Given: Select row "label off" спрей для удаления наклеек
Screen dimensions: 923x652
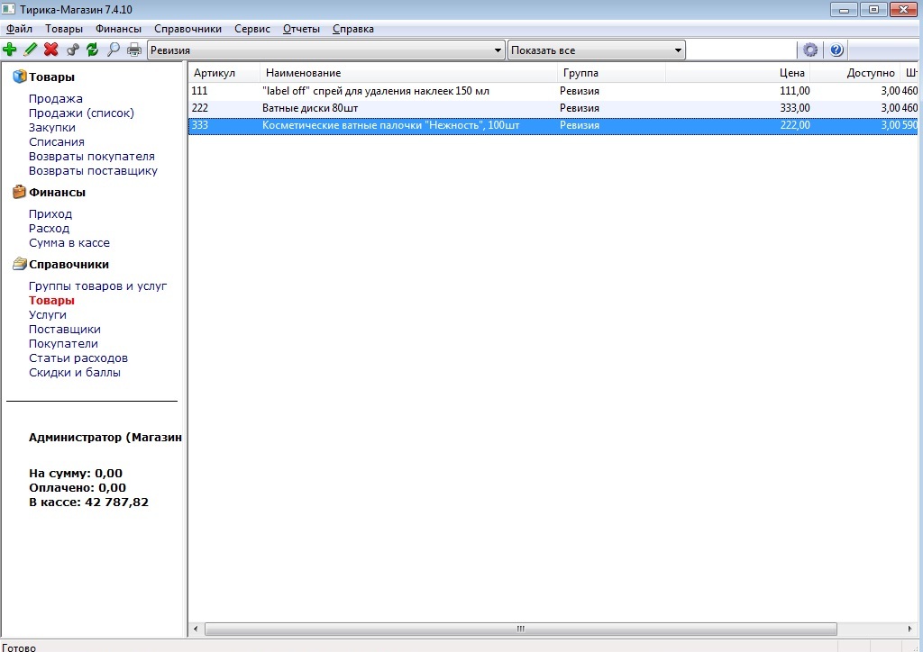Looking at the screenshot, I should click(x=553, y=91).
